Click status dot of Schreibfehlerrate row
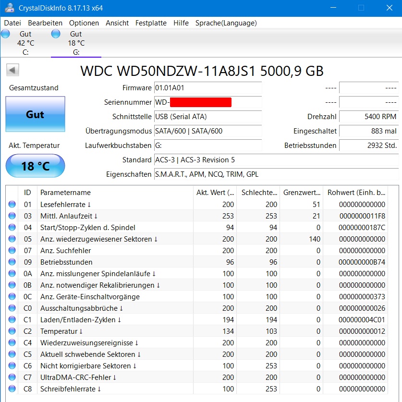 click(12, 389)
